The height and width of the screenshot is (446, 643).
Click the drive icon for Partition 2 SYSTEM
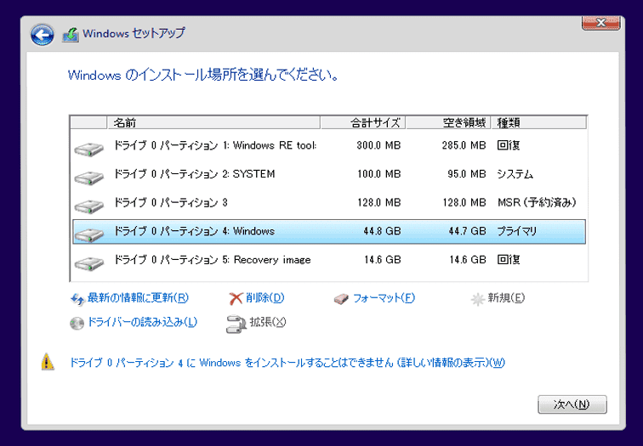(x=89, y=178)
